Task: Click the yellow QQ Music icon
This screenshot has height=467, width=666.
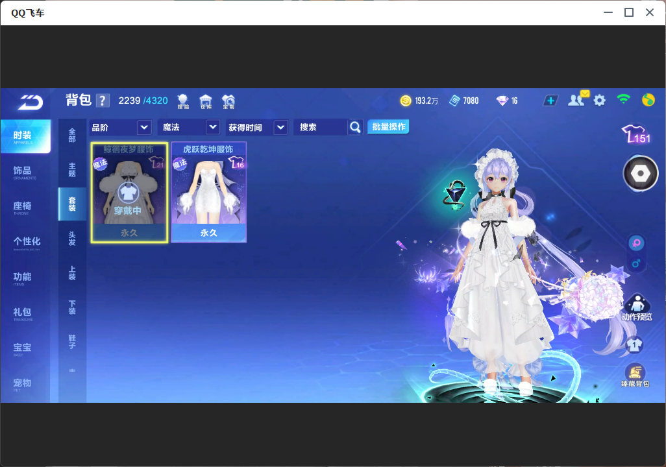Action: tap(648, 100)
